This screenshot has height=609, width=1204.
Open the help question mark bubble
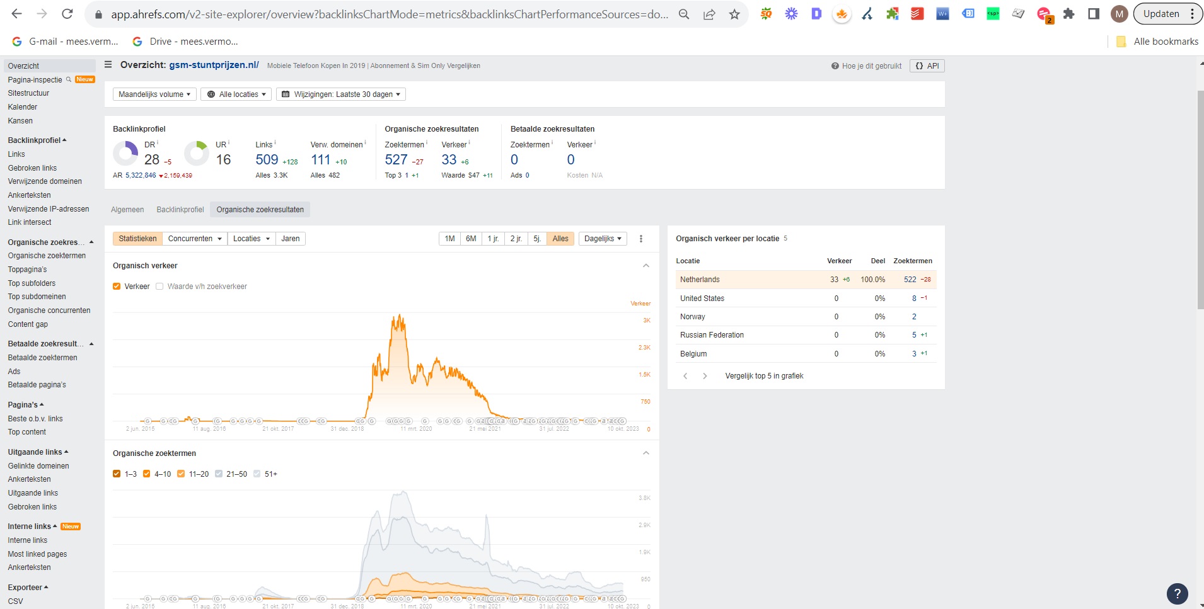[1177, 593]
